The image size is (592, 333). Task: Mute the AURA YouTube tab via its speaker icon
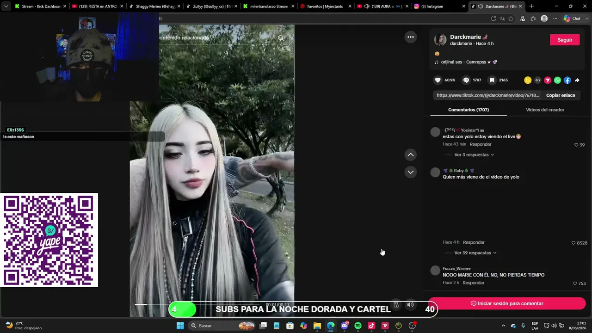click(x=366, y=6)
